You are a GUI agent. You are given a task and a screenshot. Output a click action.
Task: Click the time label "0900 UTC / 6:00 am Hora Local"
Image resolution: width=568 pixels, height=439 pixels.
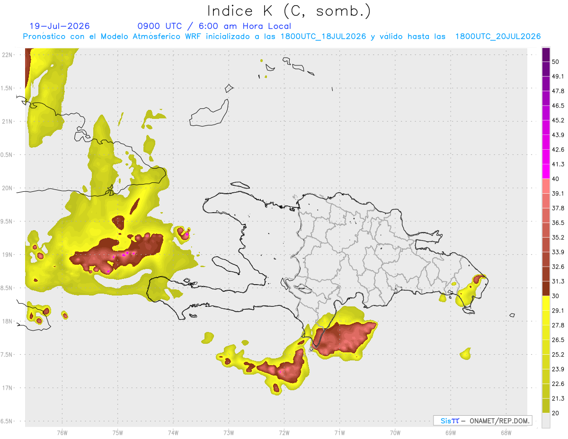point(214,26)
